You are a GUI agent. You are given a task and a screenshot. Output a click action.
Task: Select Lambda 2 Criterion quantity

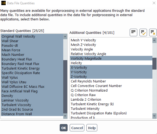(x=111, y=99)
